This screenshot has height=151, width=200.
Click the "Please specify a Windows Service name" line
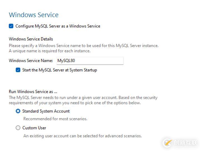tap(84, 46)
